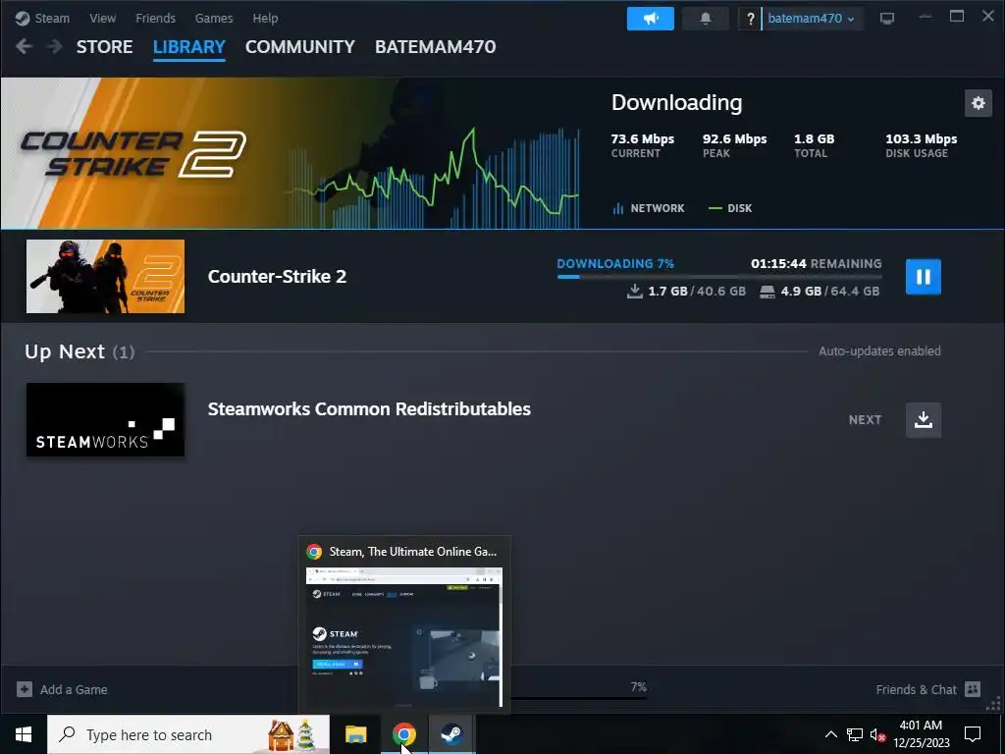
Task: Open the announcements megaphone button
Action: click(x=650, y=18)
